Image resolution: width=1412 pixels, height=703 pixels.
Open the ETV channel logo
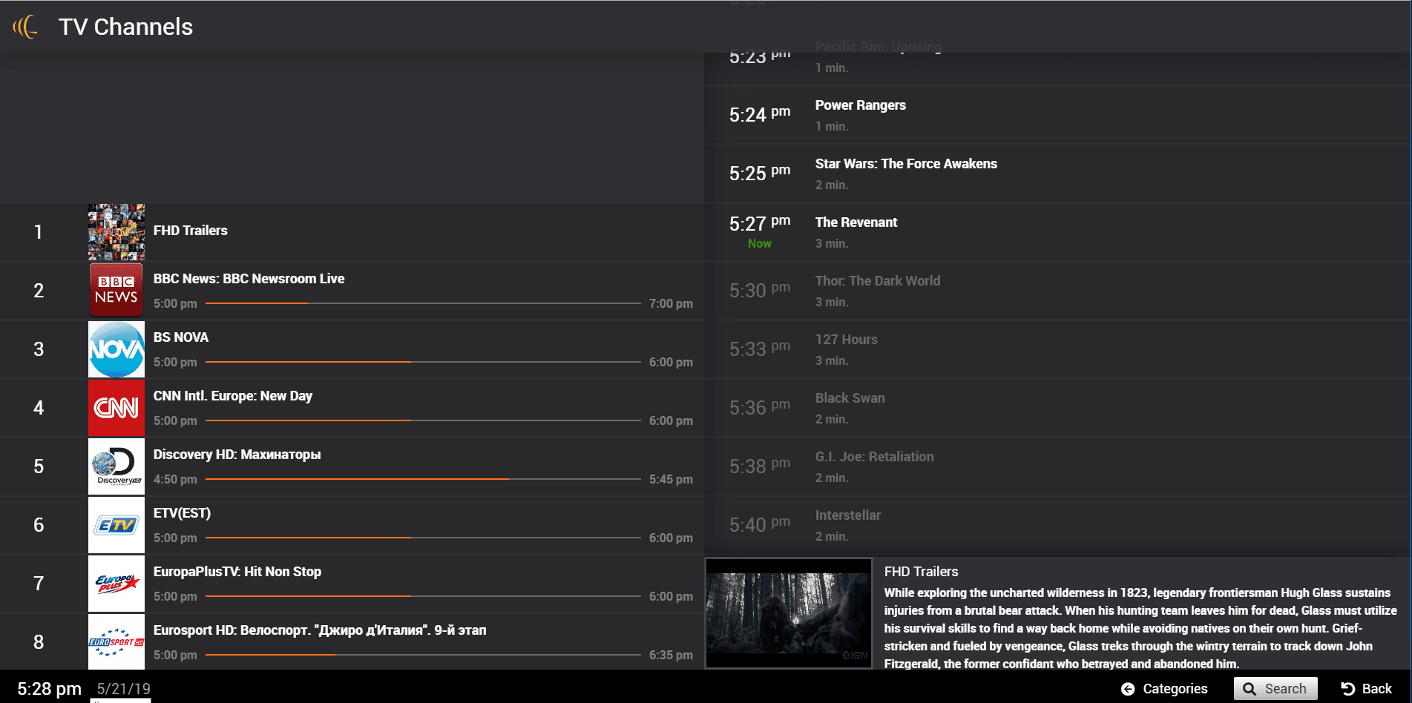(116, 525)
